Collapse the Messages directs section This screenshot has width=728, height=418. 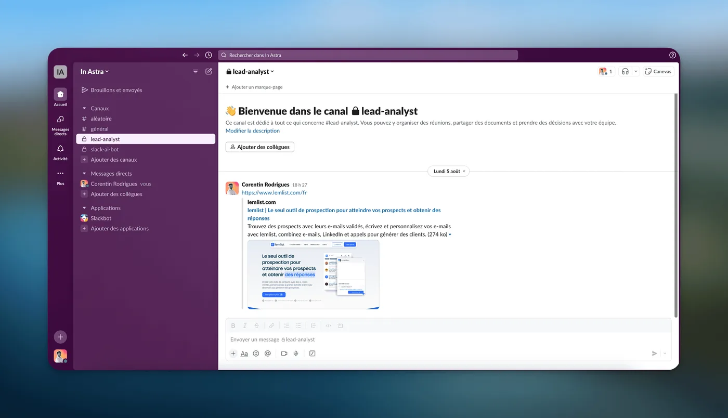tap(84, 174)
